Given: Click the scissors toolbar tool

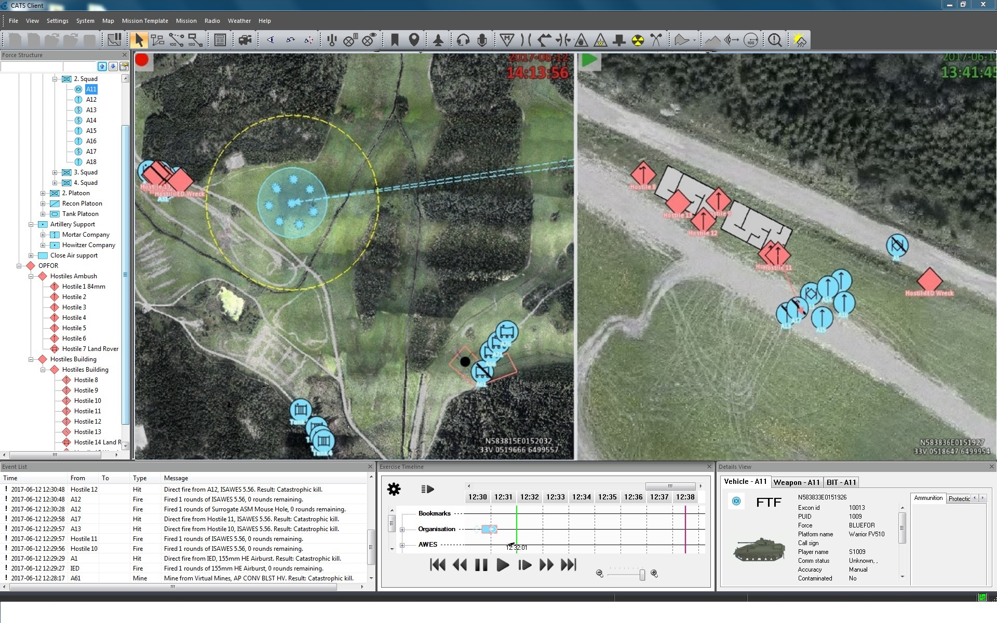Looking at the screenshot, I should [655, 39].
